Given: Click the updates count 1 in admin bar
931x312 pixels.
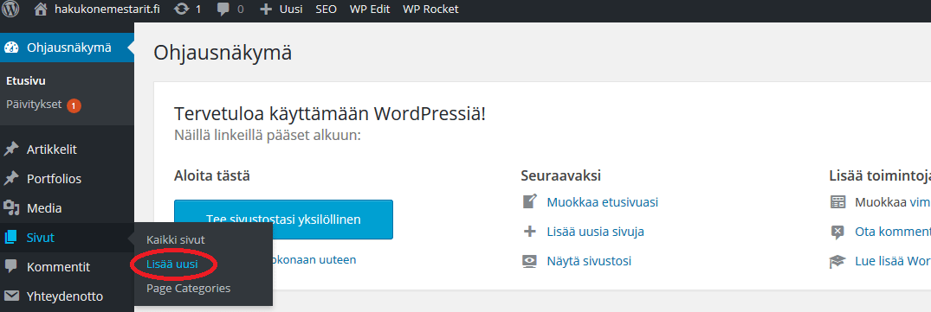Looking at the screenshot, I should [x=198, y=10].
